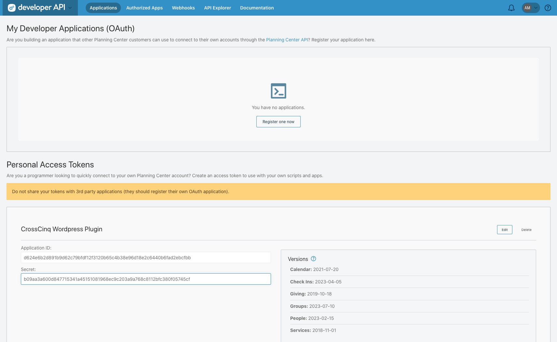Click the 'You have no applications.' text

278,107
